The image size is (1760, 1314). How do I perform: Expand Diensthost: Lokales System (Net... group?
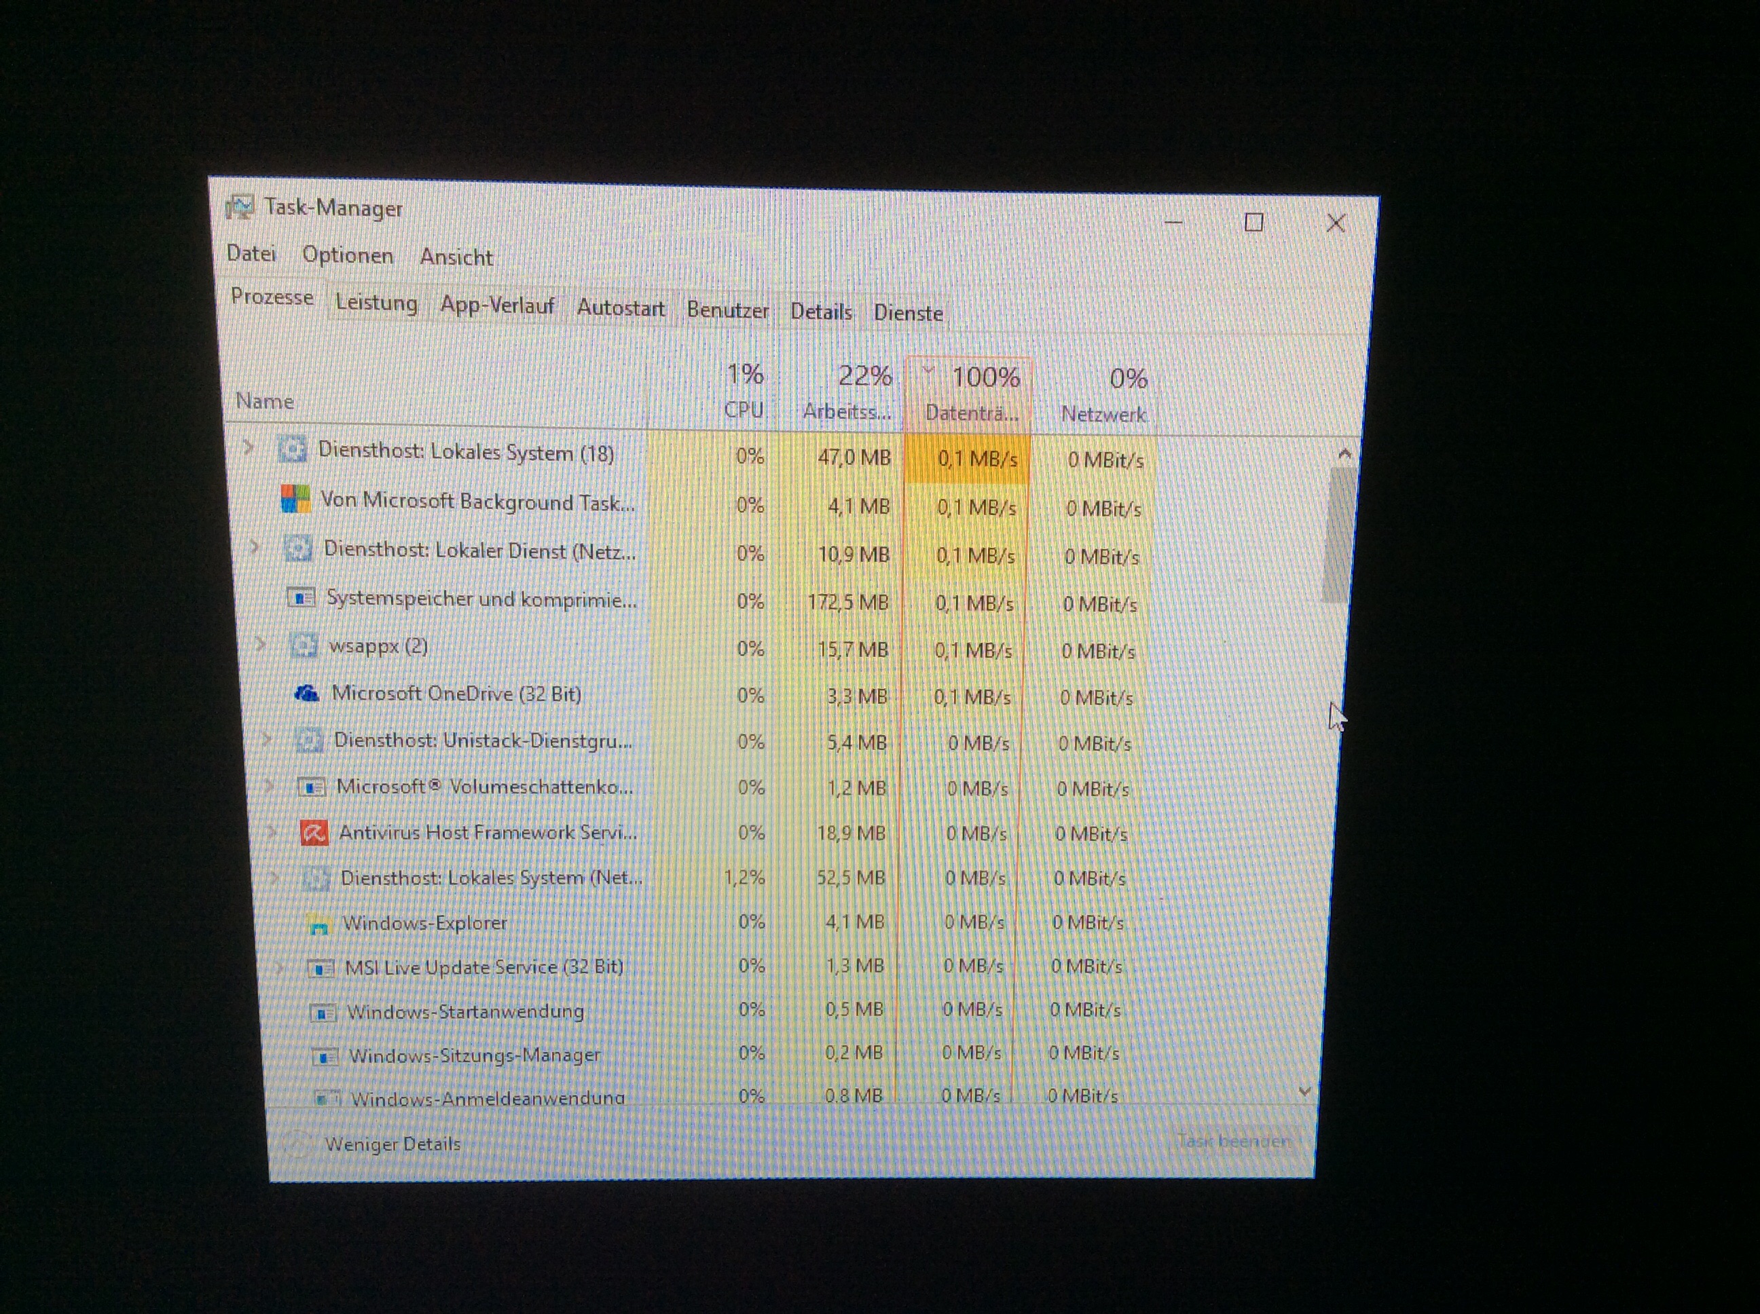(x=274, y=878)
